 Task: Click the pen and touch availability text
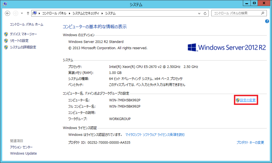pyautogui.click(x=147, y=85)
